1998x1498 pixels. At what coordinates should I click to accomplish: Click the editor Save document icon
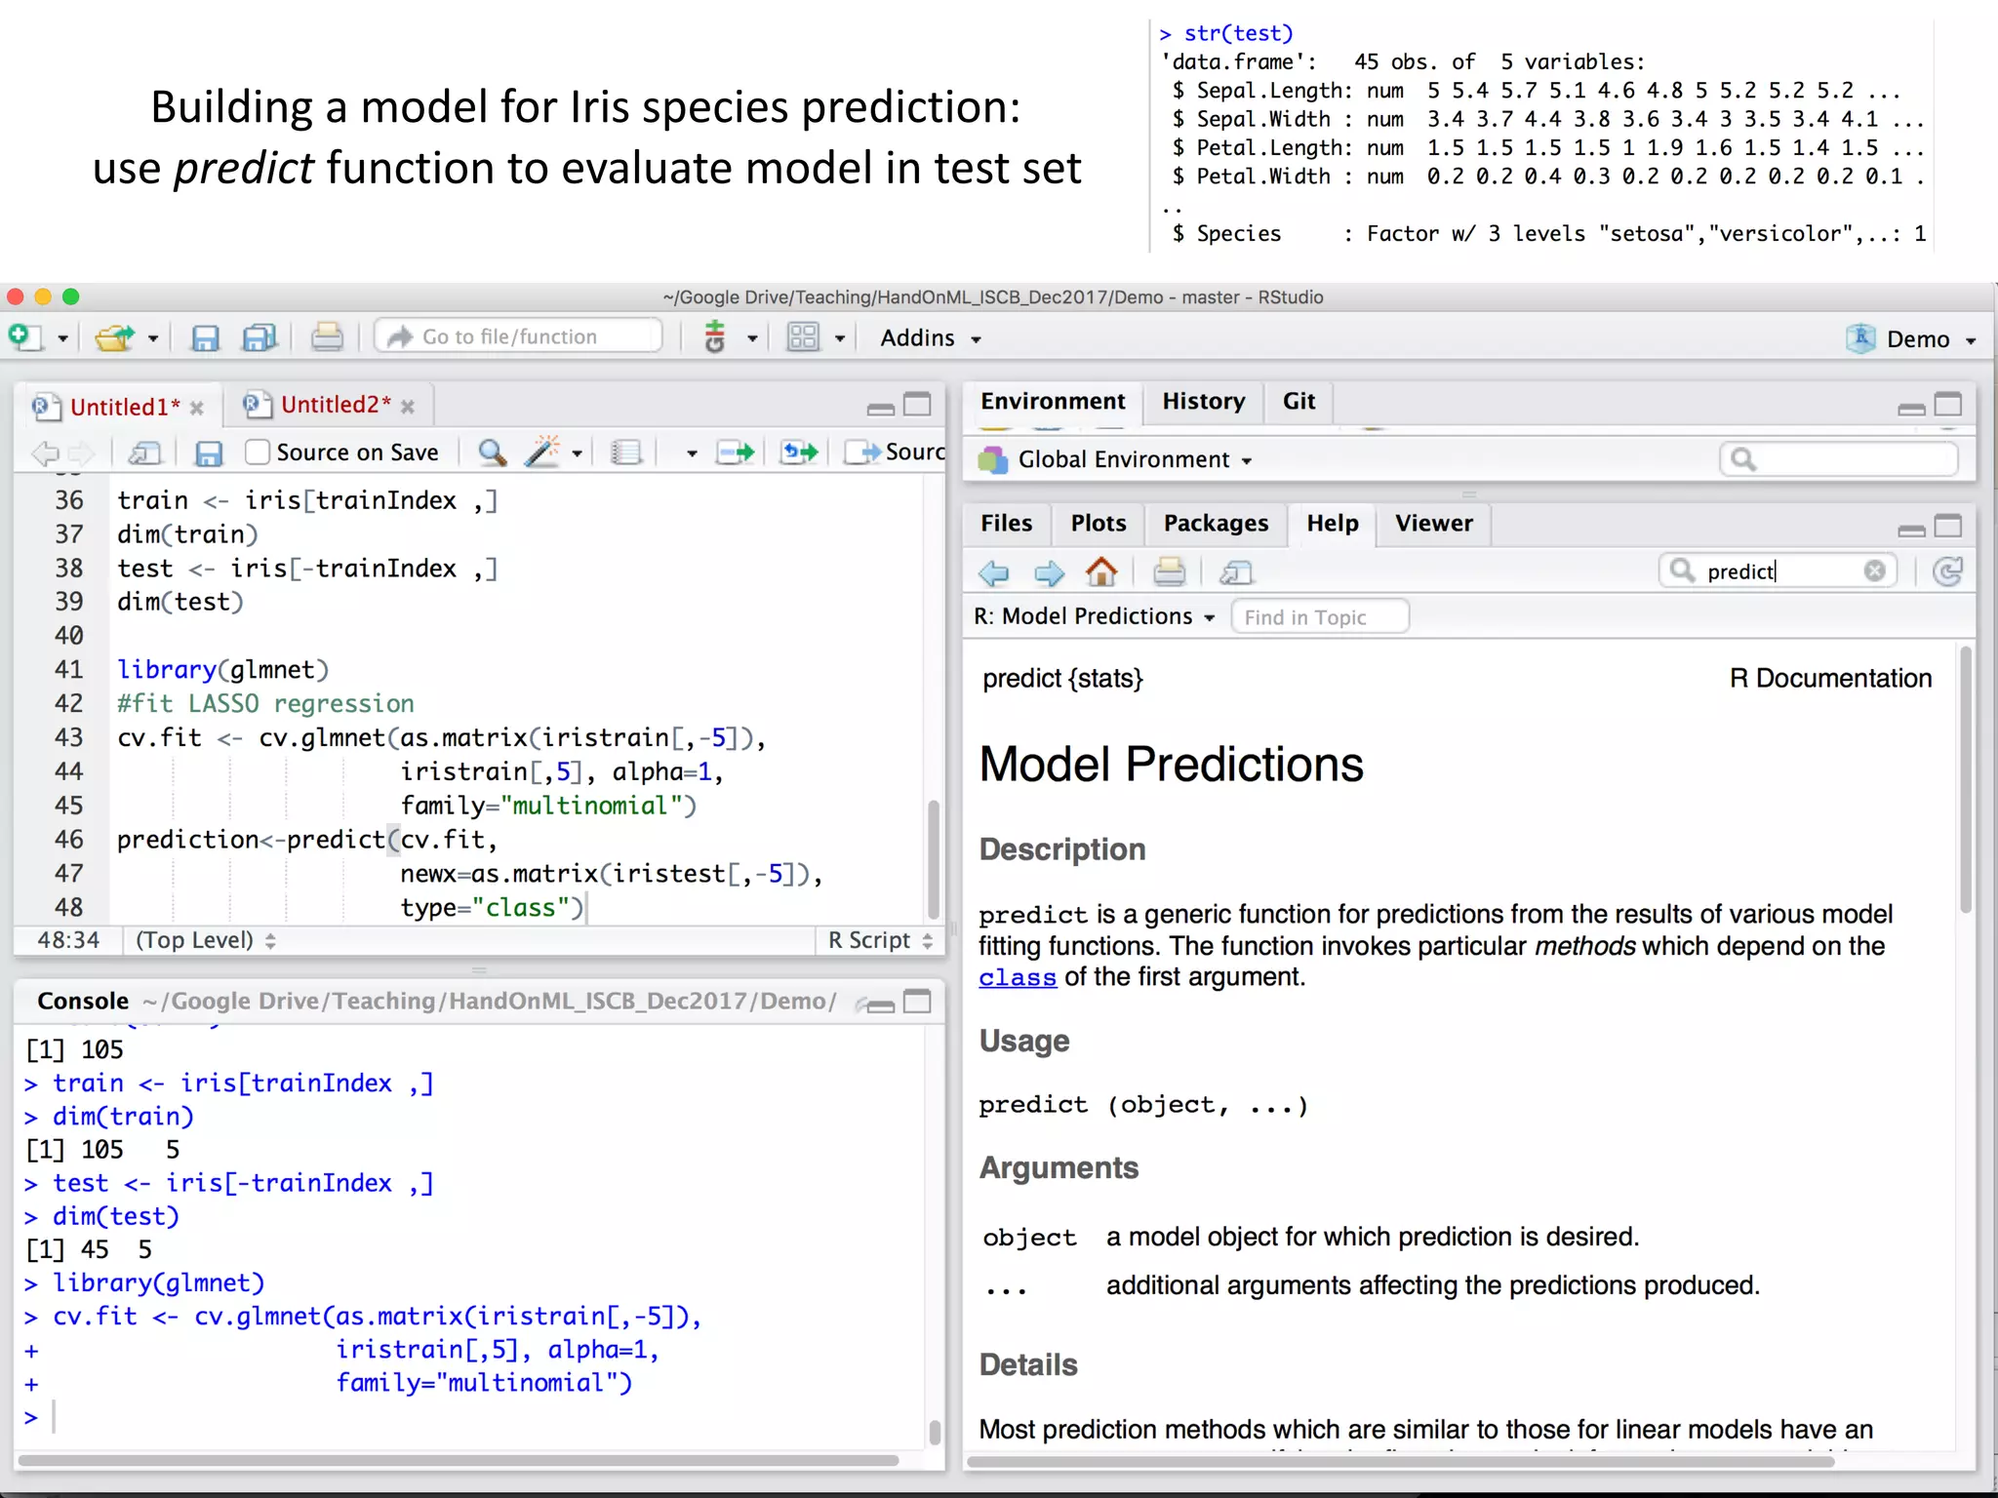pos(209,453)
